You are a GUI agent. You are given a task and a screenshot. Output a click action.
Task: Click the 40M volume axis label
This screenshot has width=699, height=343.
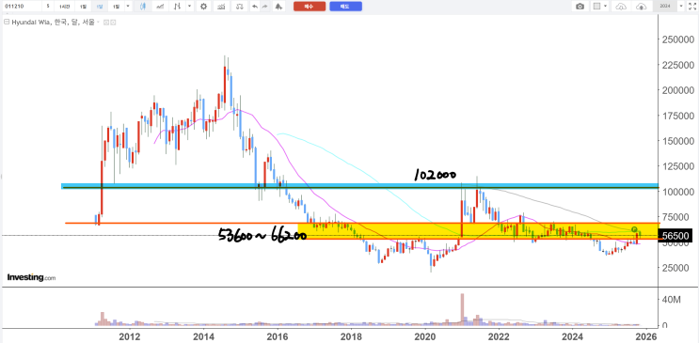tap(672, 300)
